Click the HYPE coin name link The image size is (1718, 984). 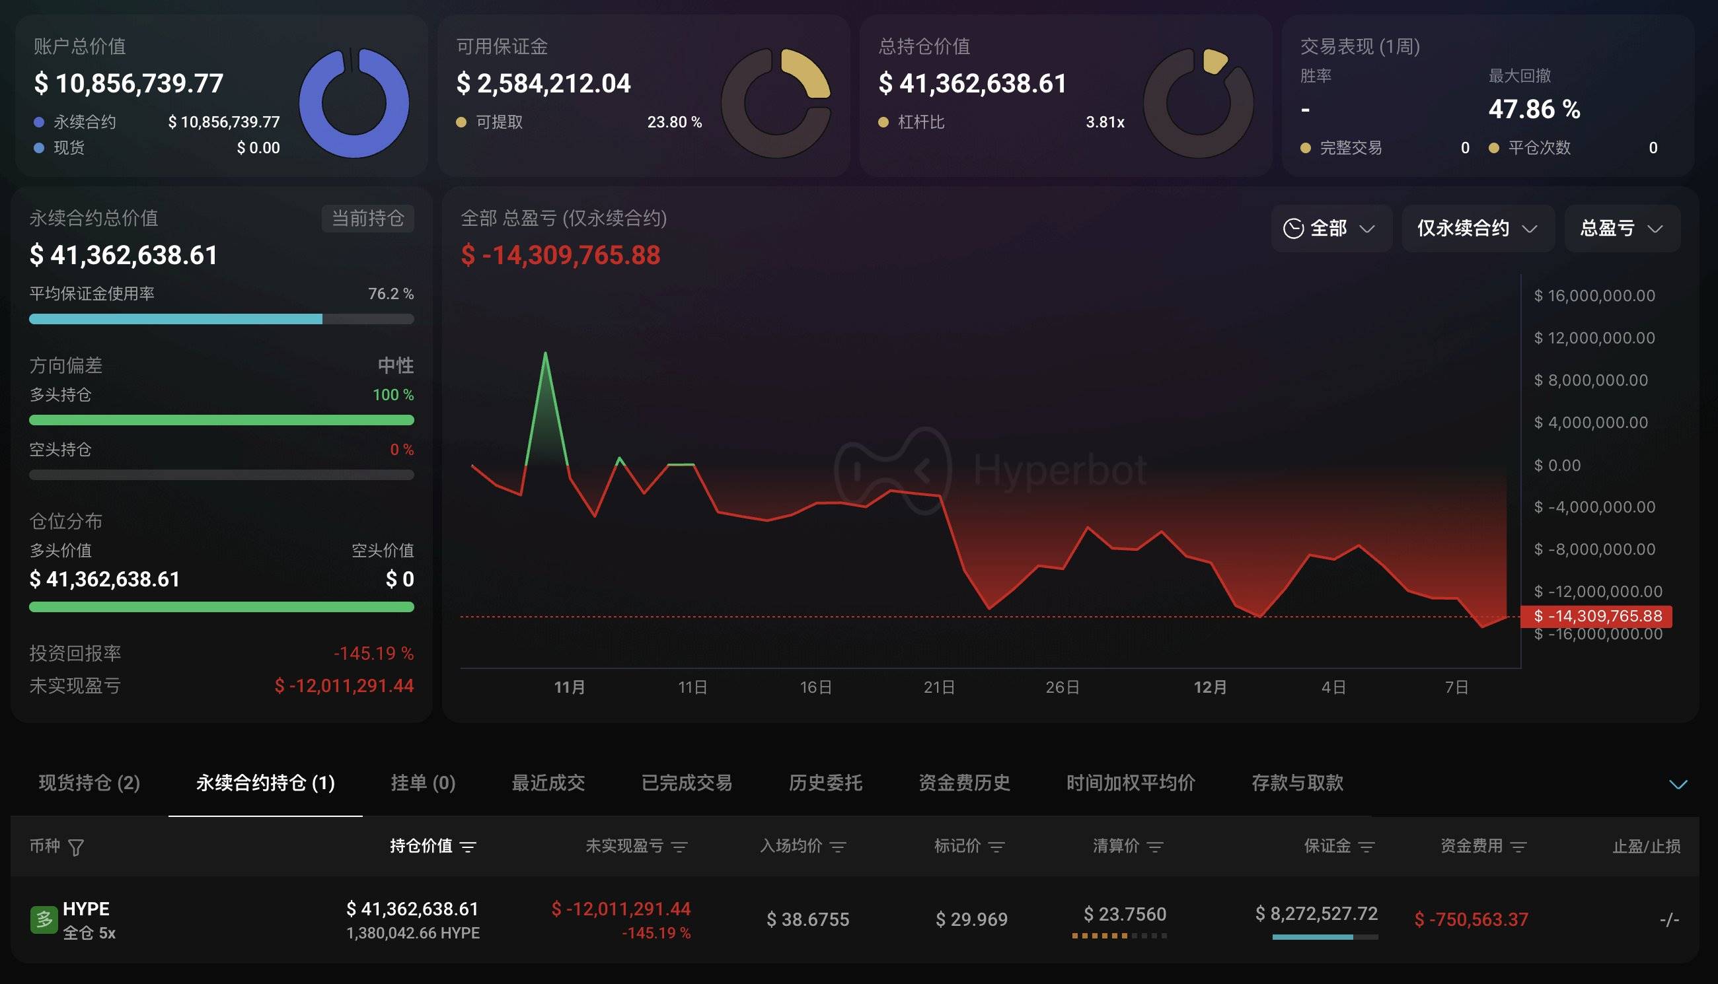coord(86,908)
